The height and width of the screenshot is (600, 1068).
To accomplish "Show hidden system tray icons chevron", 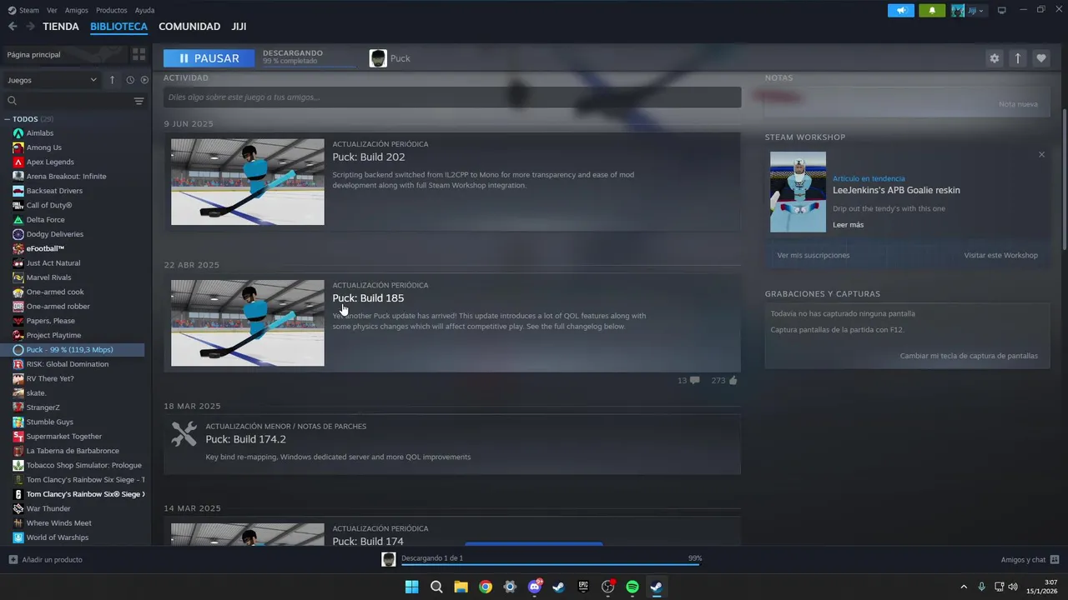I will (x=964, y=587).
